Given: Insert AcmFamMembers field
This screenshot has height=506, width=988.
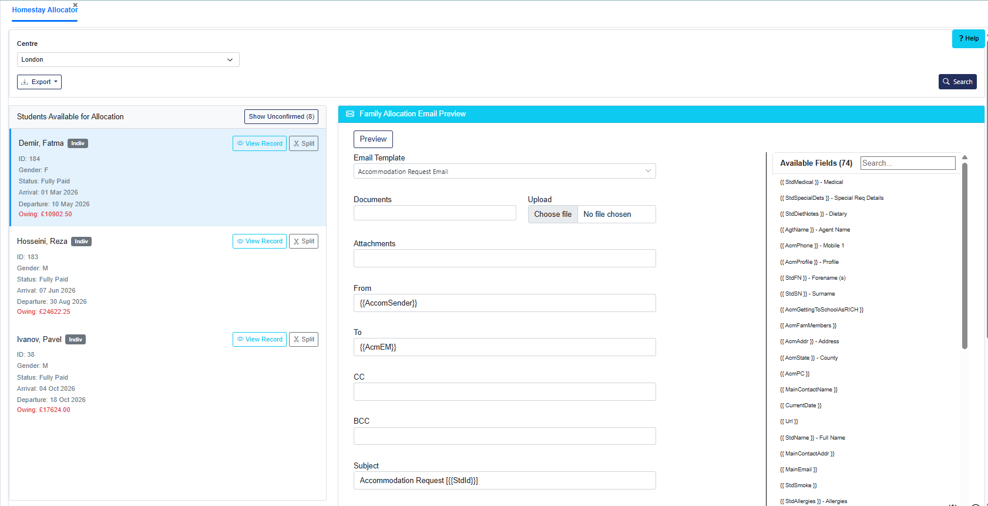Looking at the screenshot, I should [808, 326].
